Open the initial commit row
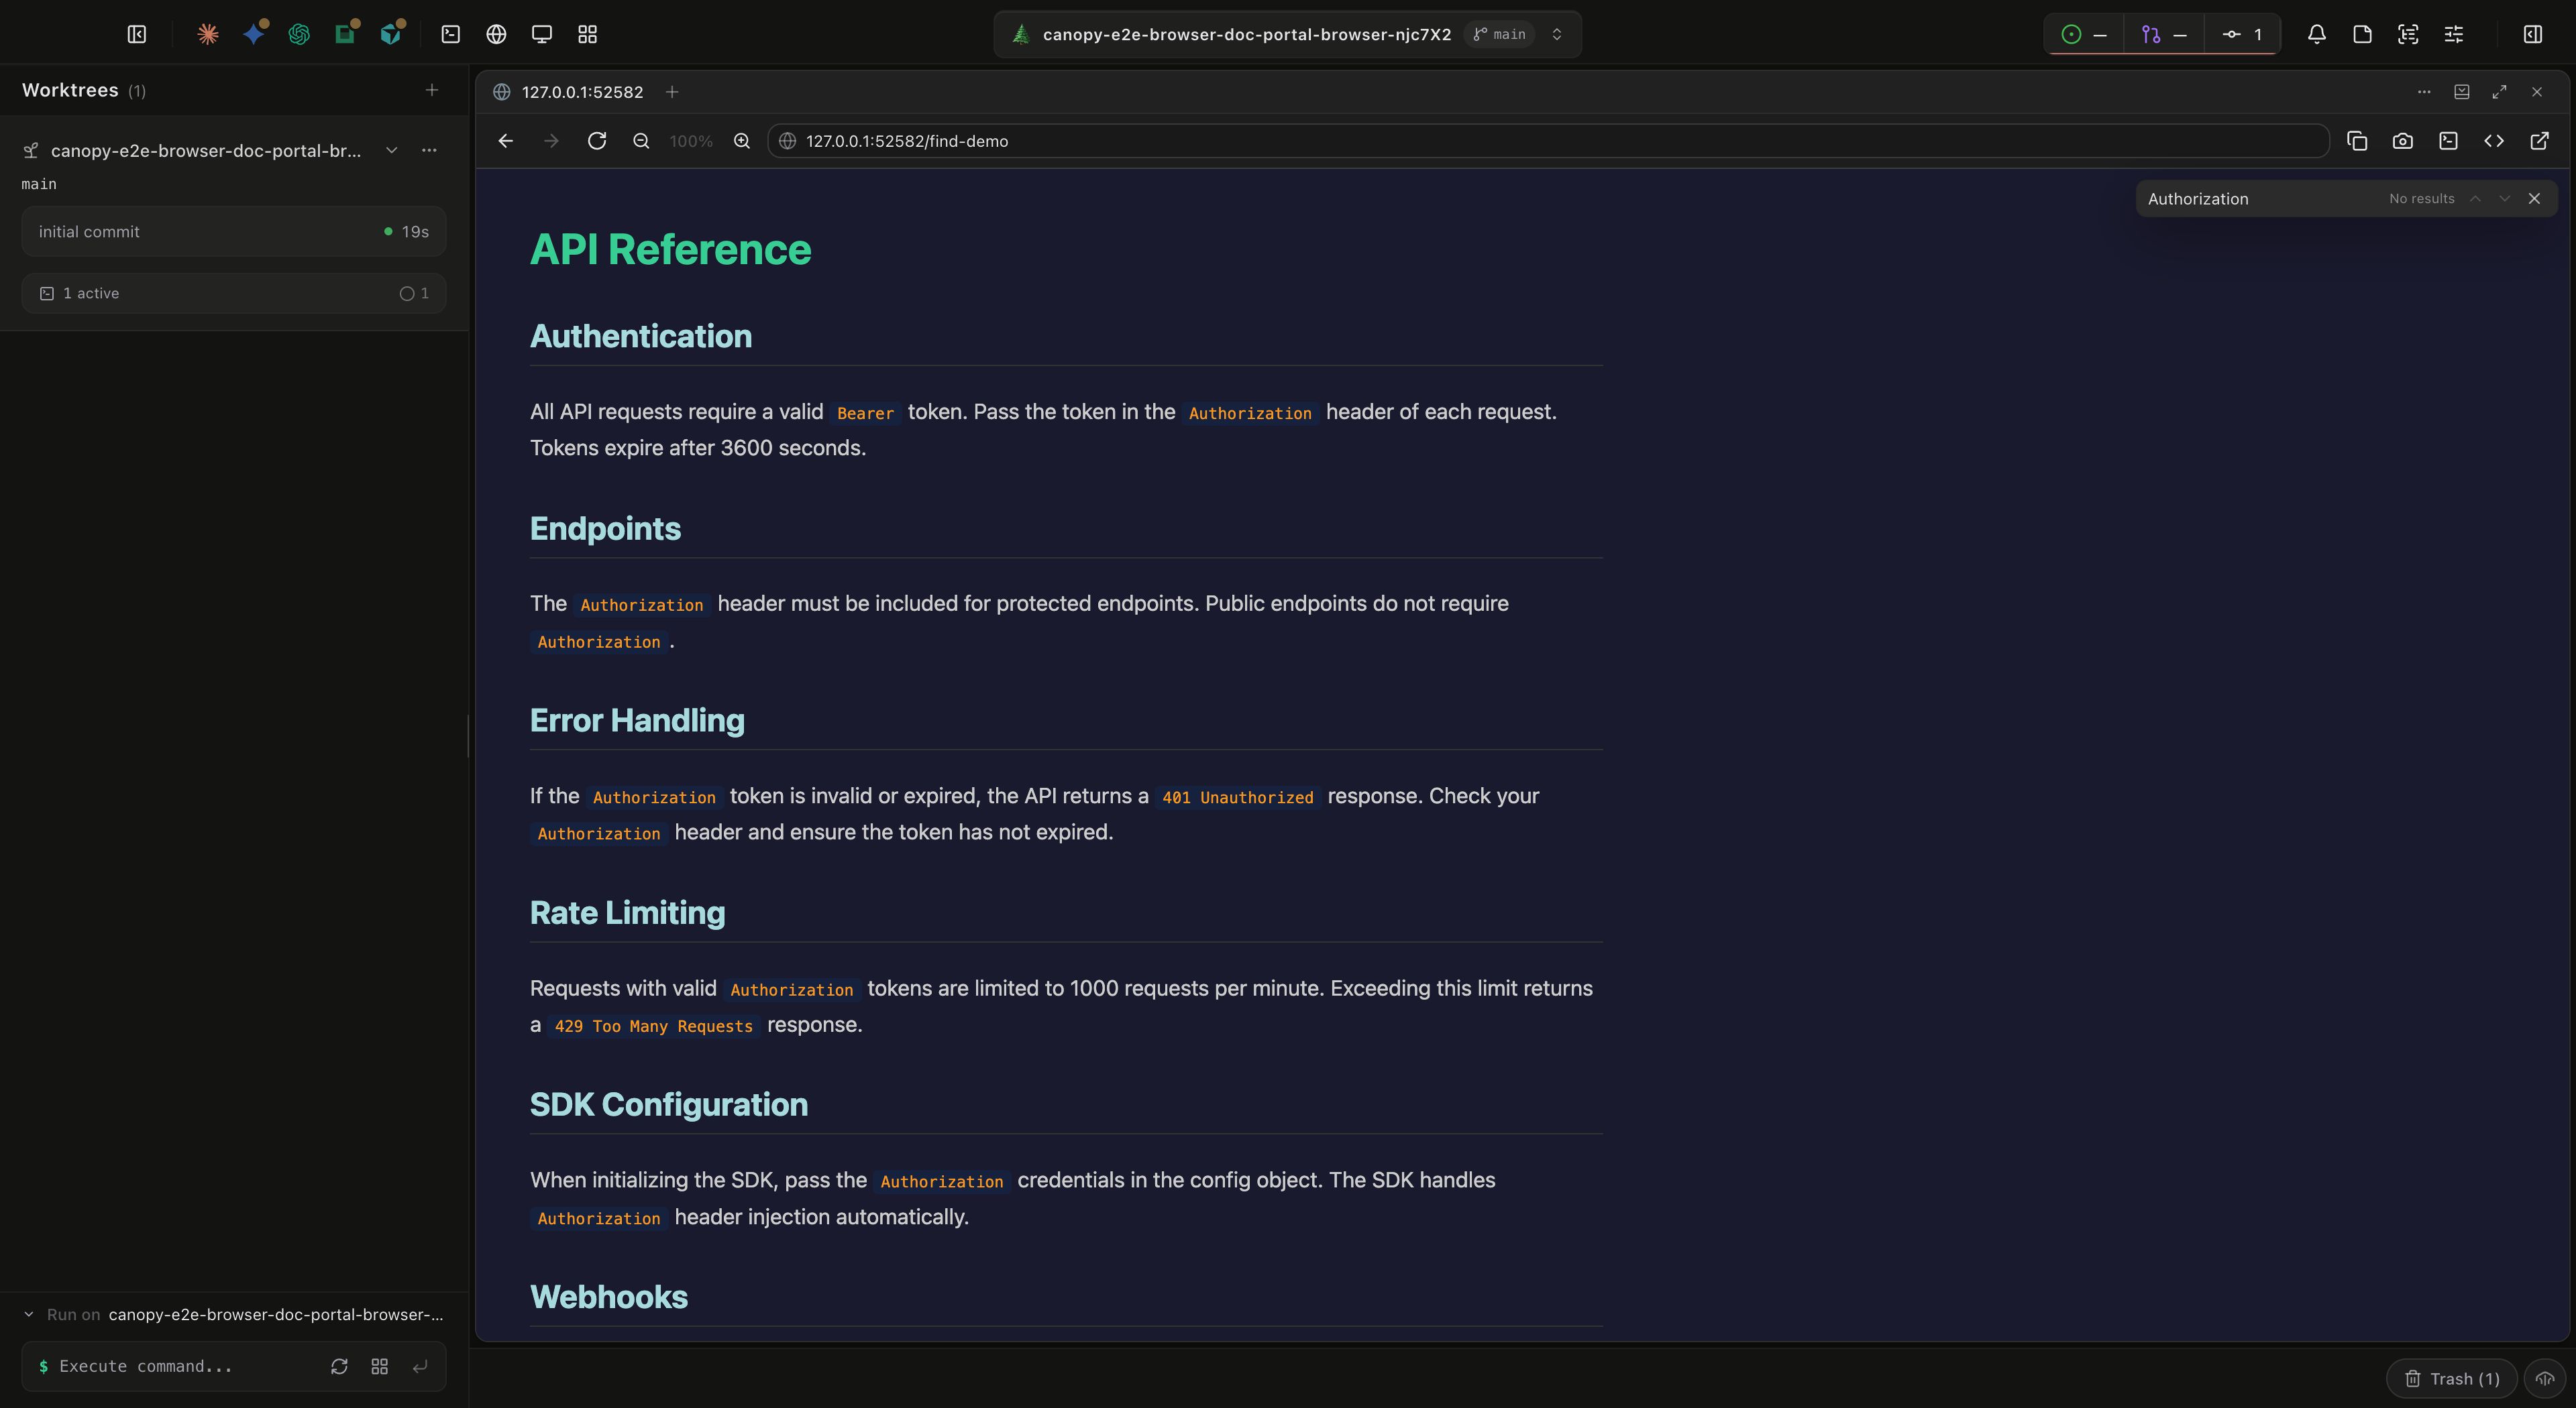The height and width of the screenshot is (1408, 2576). [233, 231]
